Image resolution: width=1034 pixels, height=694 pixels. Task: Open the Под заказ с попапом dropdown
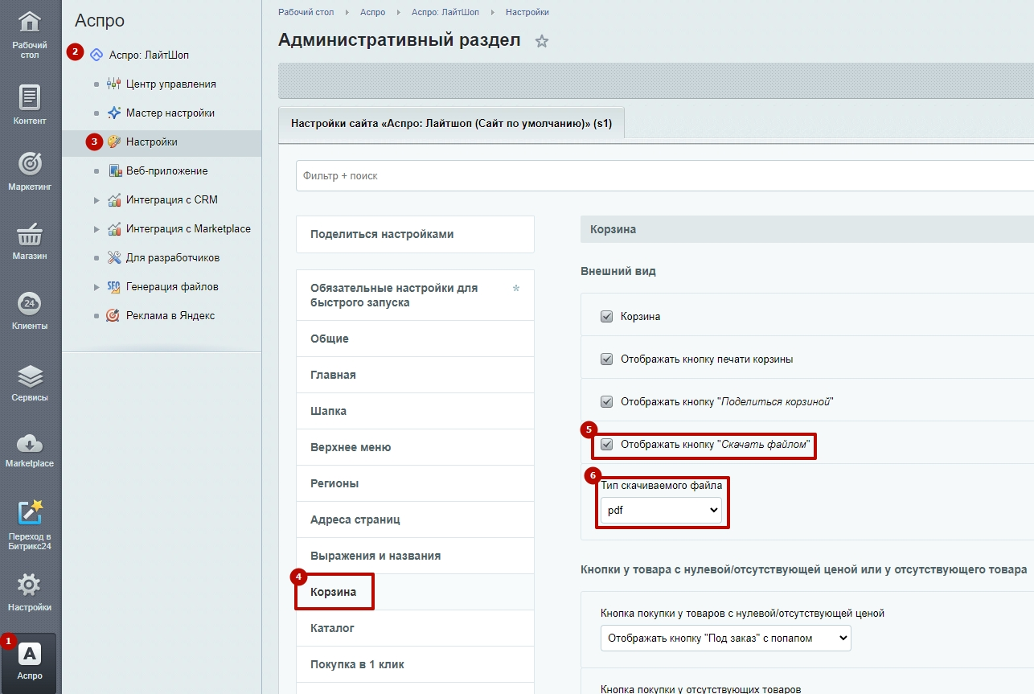(725, 638)
